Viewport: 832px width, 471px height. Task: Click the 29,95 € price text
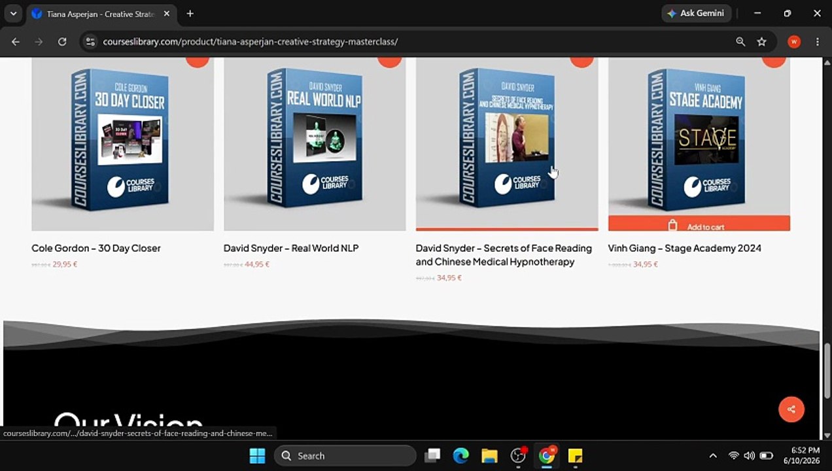[x=65, y=264]
